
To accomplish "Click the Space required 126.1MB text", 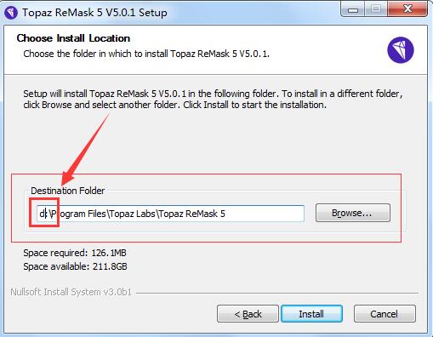I will (75, 253).
